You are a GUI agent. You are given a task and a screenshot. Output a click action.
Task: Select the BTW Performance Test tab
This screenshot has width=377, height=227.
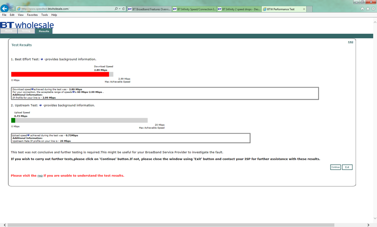click(x=281, y=9)
